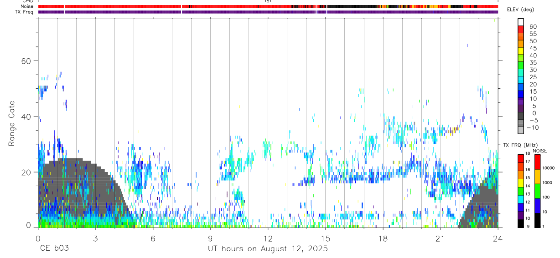Click the cyan 12-13 MHz TX FRQ segment
The image size is (560, 258).
coord(521,199)
